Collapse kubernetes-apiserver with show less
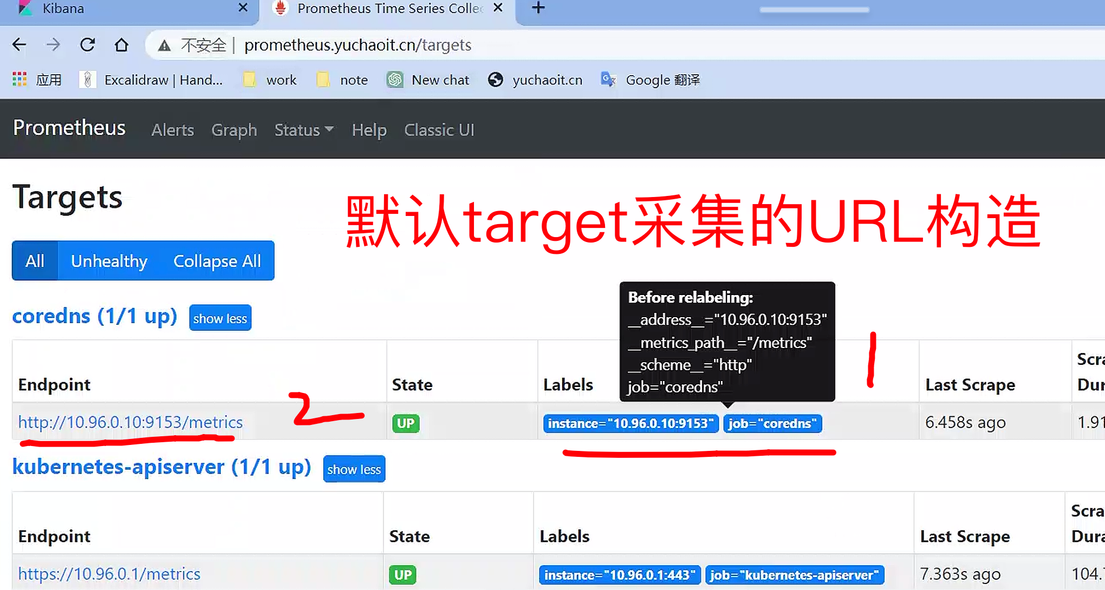1105x590 pixels. point(354,469)
